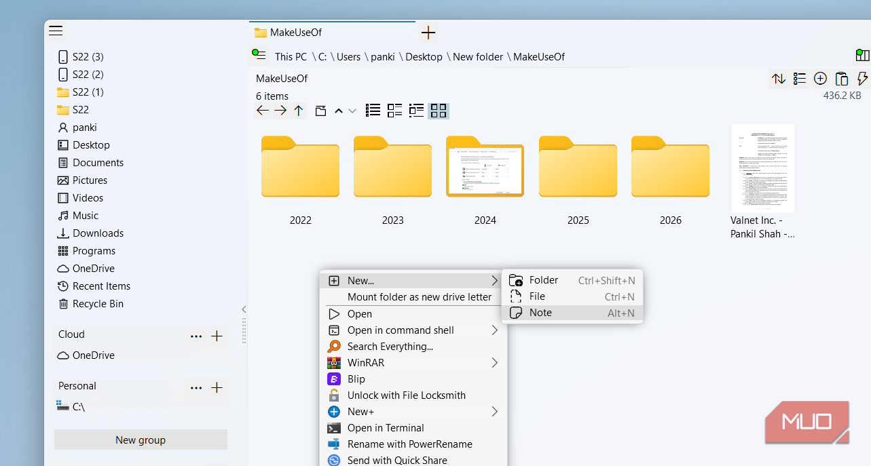Click the New group button
The height and width of the screenshot is (466, 871).
pyautogui.click(x=141, y=440)
